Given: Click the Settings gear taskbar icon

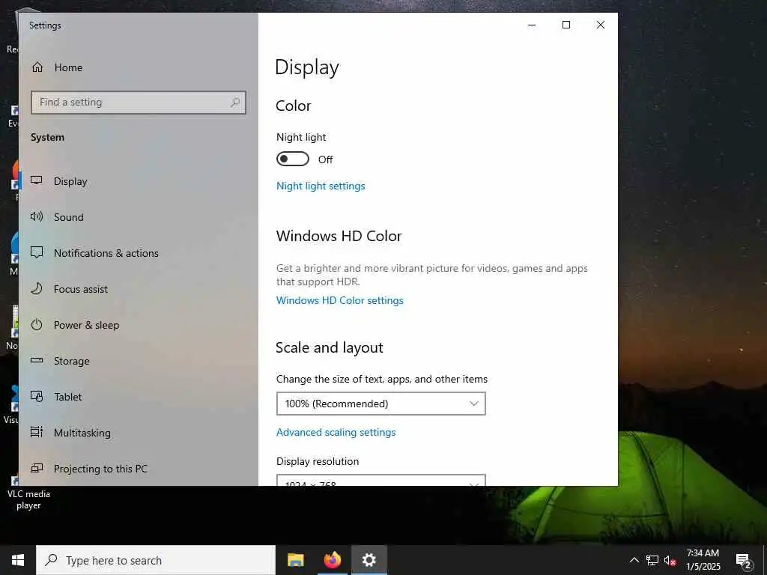Looking at the screenshot, I should point(369,560).
